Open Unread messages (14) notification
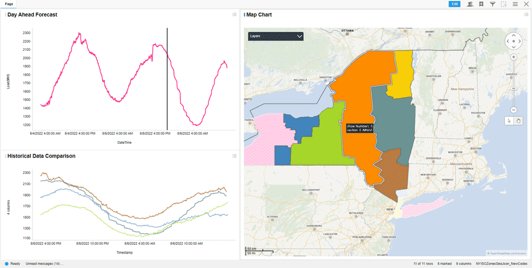532x268 pixels. click(x=45, y=264)
